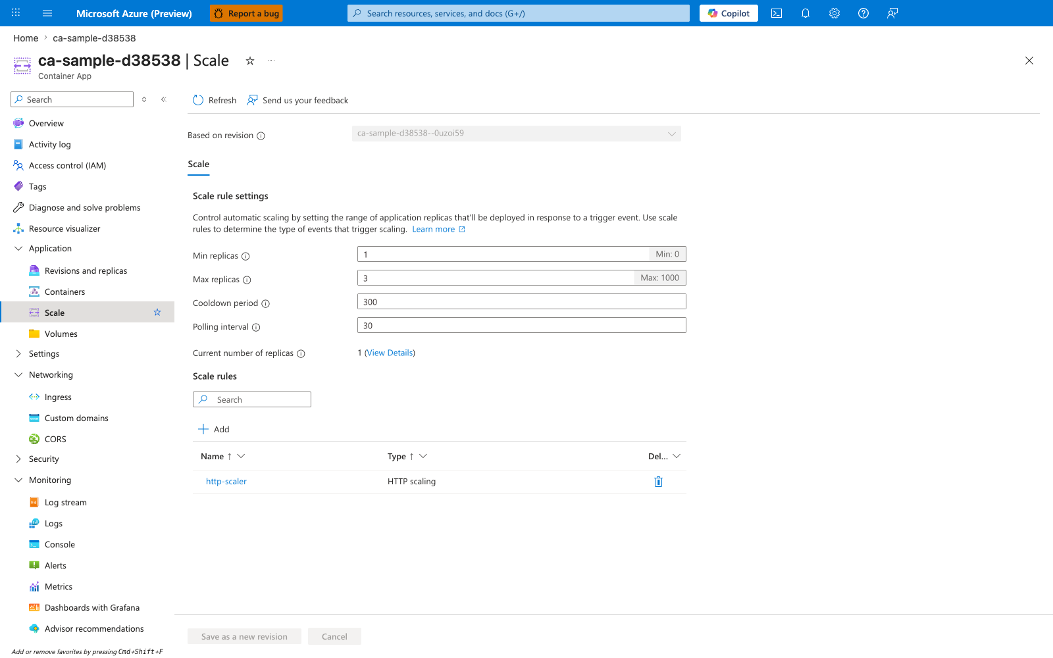This screenshot has height=658, width=1053.
Task: Collapse the left navigation menu
Action: 164,99
